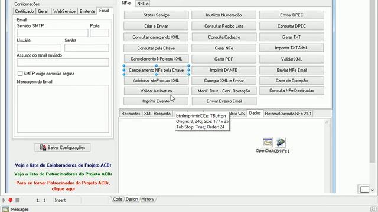Switch to the Code editor view tab
Image resolution: width=378 pixels, height=212 pixels.
point(118,199)
